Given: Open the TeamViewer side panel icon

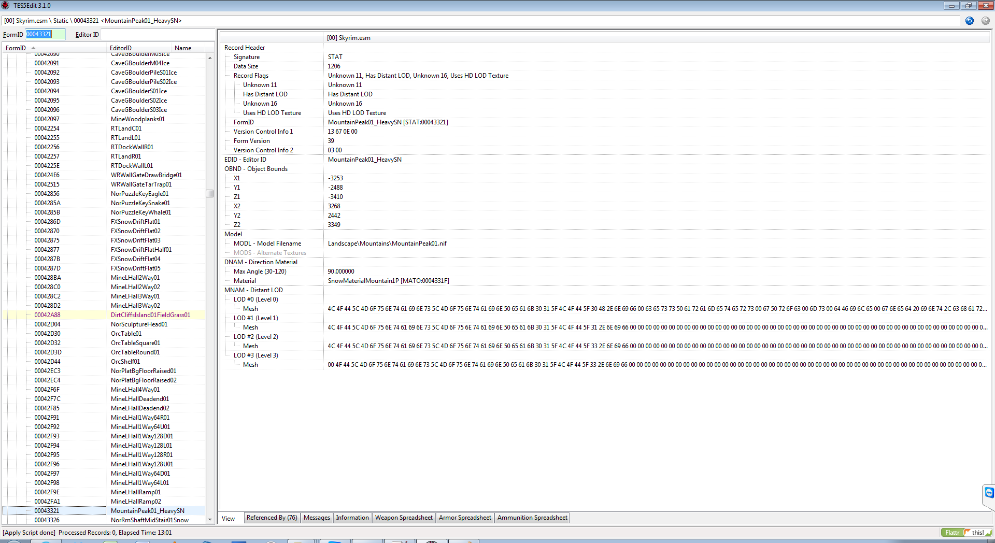Looking at the screenshot, I should pos(989,492).
